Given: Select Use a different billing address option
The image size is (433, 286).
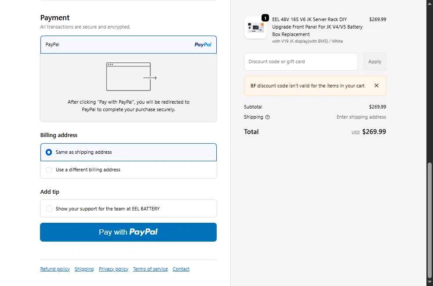Looking at the screenshot, I should tap(128, 170).
